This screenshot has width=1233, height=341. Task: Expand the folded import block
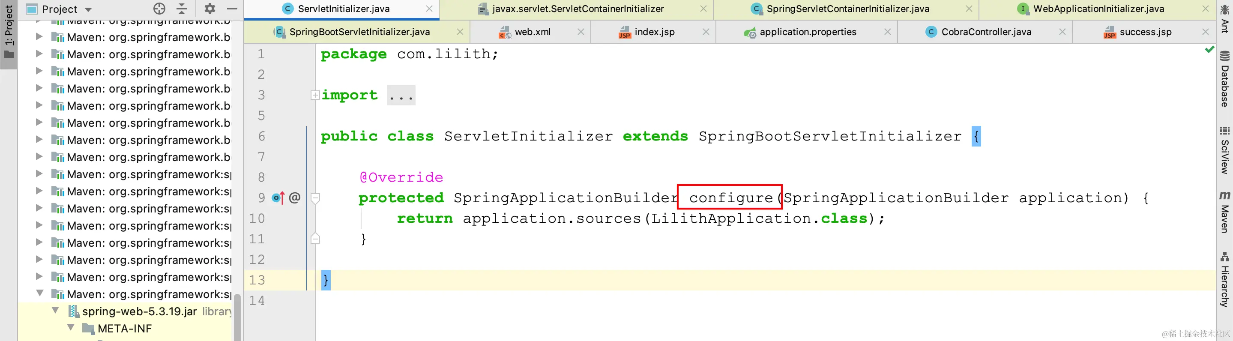click(x=315, y=95)
